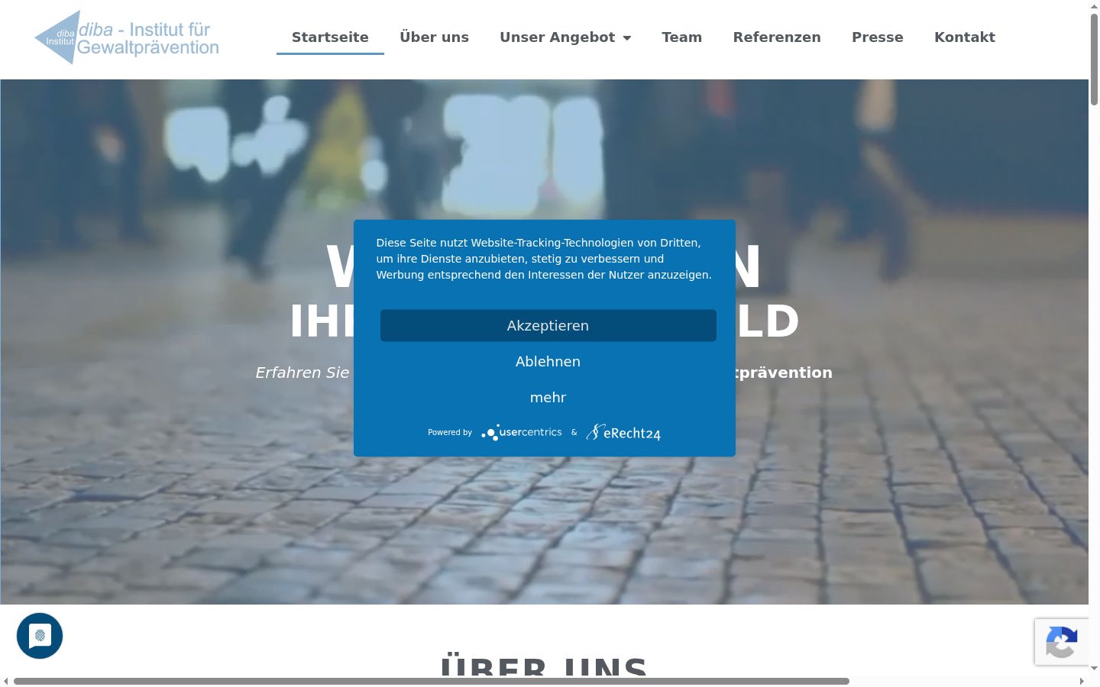Expand the Unser Angebot dropdown arrow
Screen dimensions: 1100x687
click(x=627, y=37)
